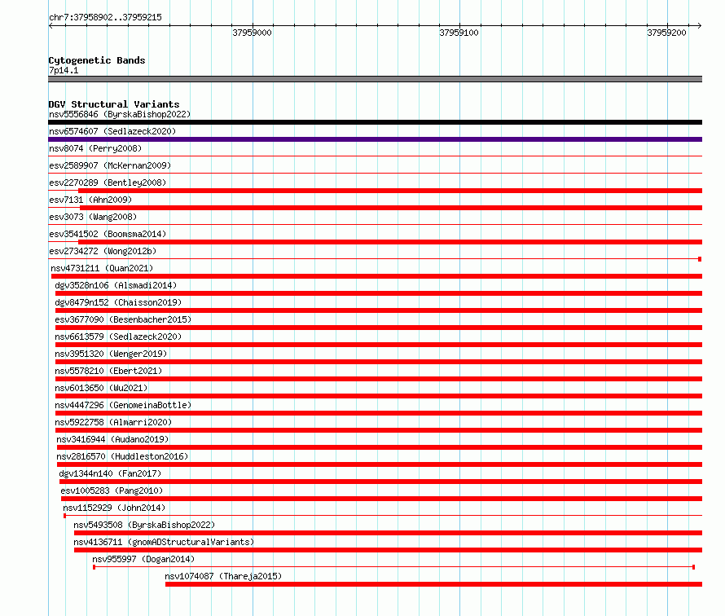Open variant nsv1074087 (Thareja2015)

tap(223, 576)
